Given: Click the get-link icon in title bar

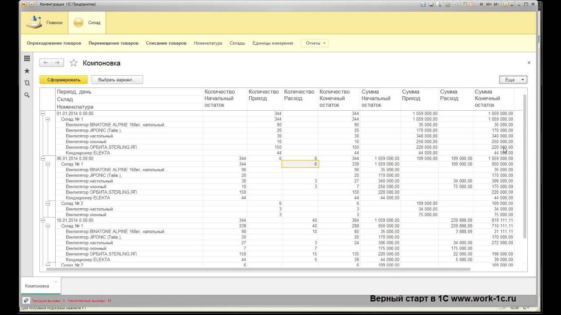Looking at the screenshot, I should click(x=455, y=4).
